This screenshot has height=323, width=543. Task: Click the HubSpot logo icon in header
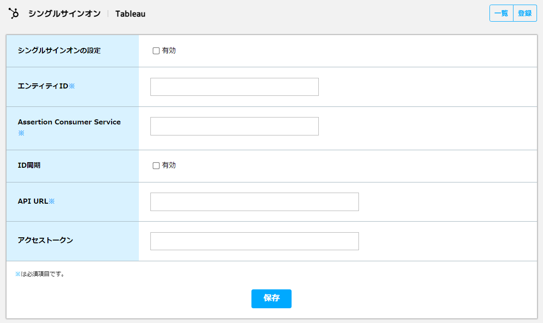click(13, 13)
